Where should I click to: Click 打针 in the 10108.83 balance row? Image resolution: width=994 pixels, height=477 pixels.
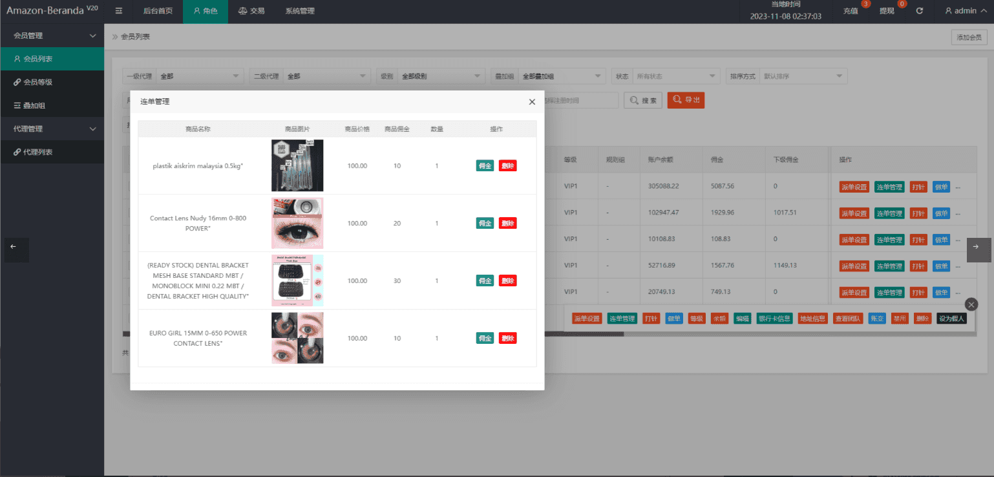pyautogui.click(x=918, y=240)
